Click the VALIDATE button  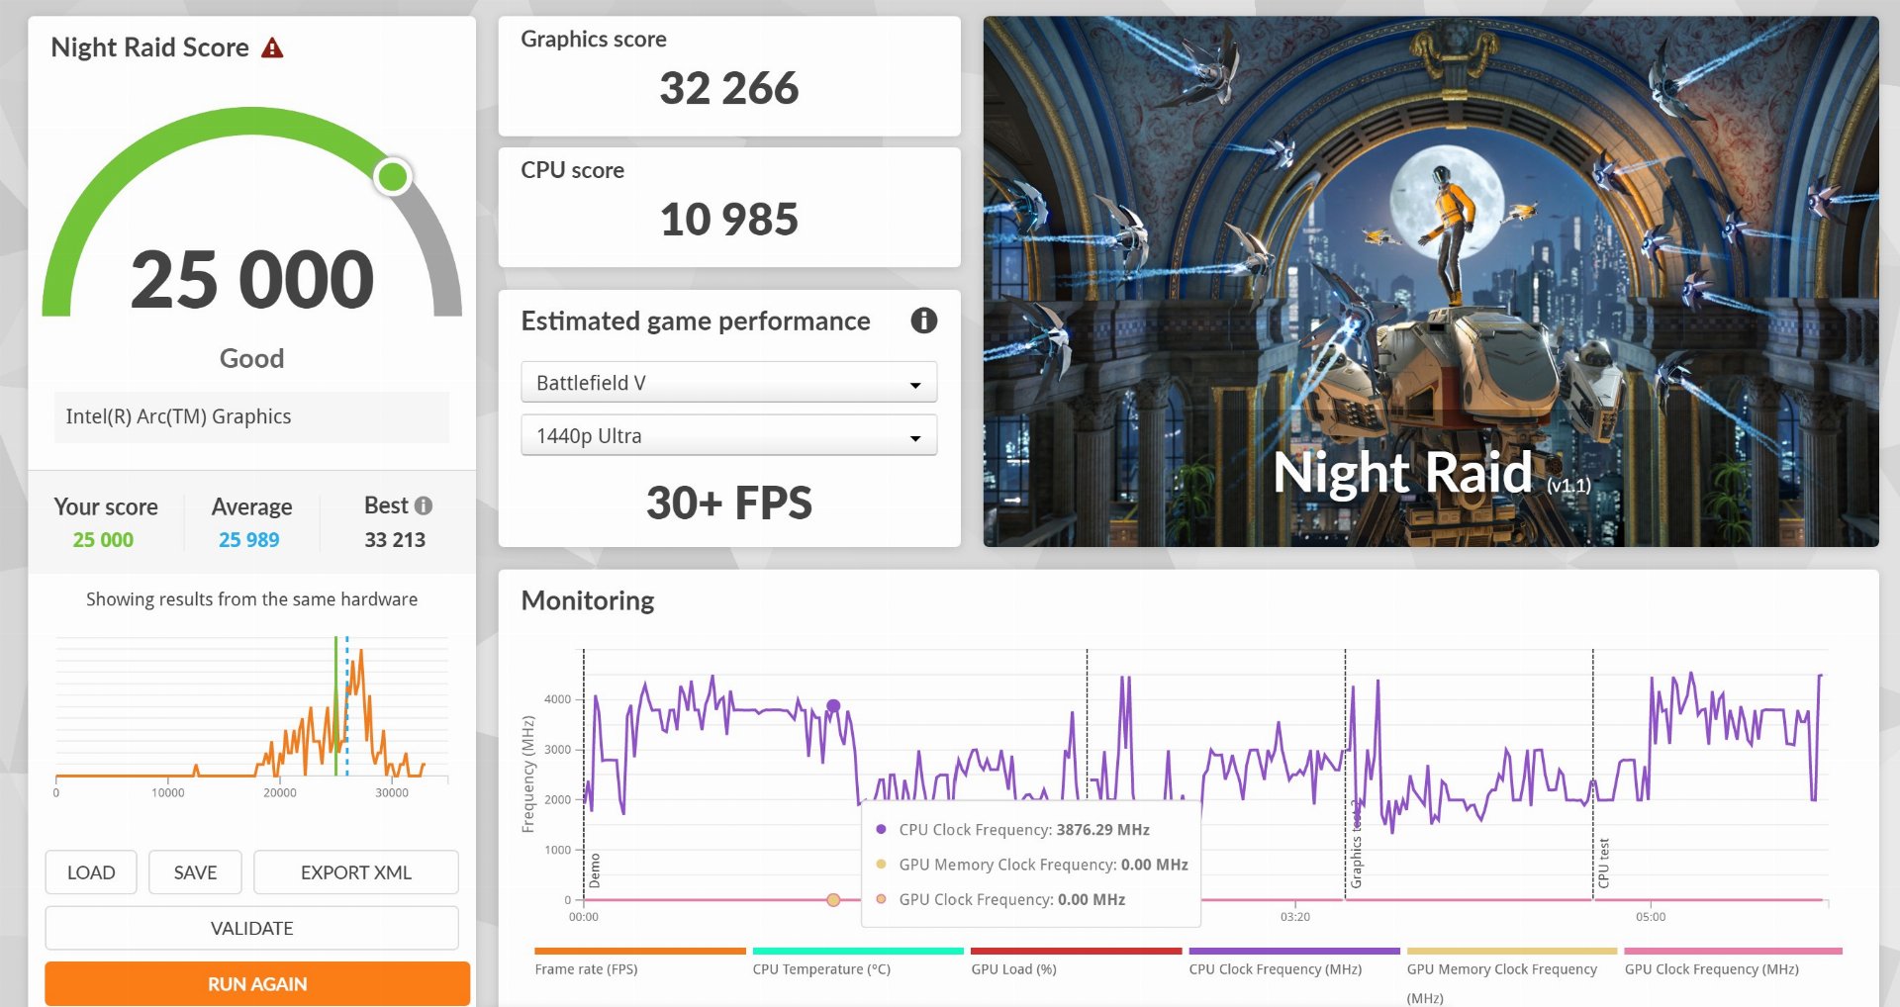251,928
